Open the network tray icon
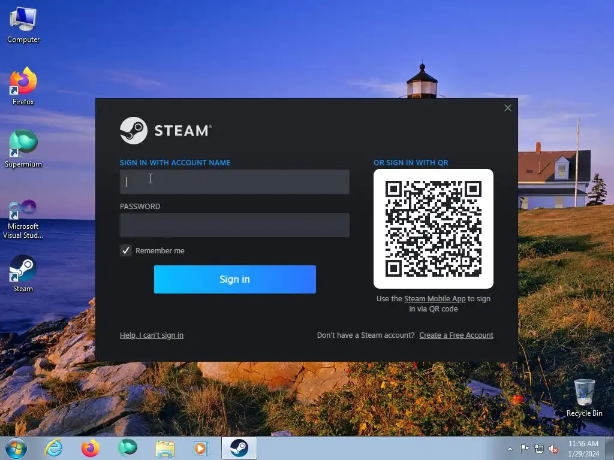The image size is (614, 460). coord(539,449)
